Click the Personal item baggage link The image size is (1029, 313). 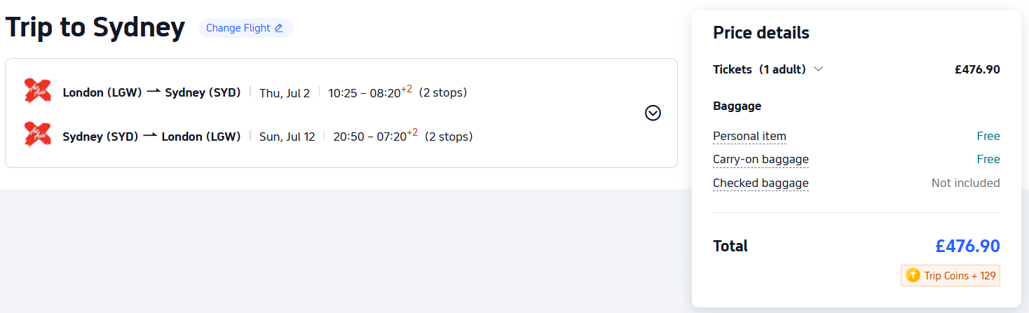point(749,136)
